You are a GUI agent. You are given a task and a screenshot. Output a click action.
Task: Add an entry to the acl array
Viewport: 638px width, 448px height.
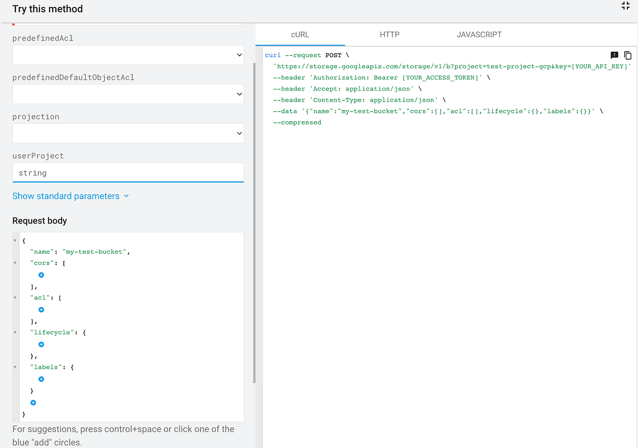coord(41,309)
